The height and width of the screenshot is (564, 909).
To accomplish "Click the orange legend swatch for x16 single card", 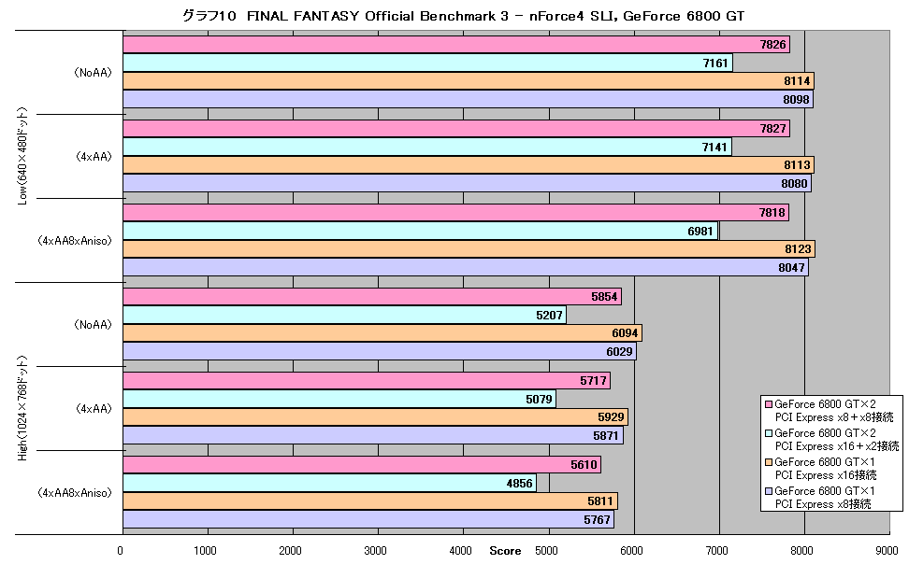I will click(x=770, y=462).
